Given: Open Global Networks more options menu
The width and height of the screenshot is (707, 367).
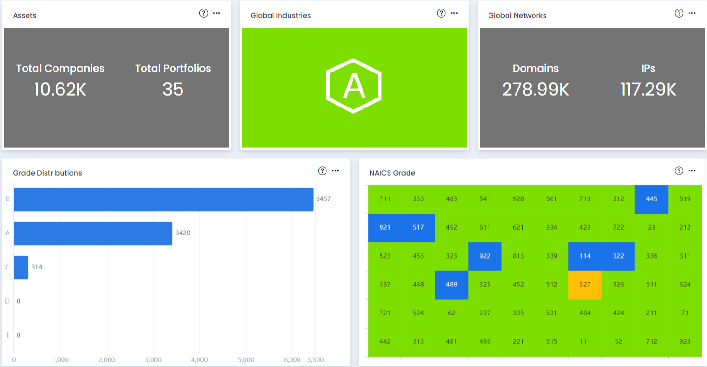Looking at the screenshot, I should tap(692, 13).
